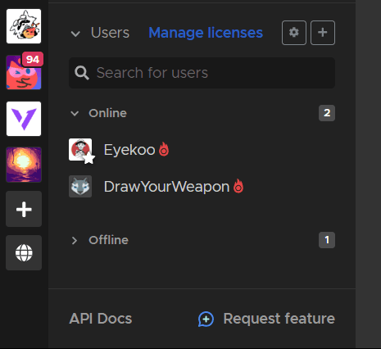Open the purple V logo server
The image size is (381, 349).
tap(24, 119)
